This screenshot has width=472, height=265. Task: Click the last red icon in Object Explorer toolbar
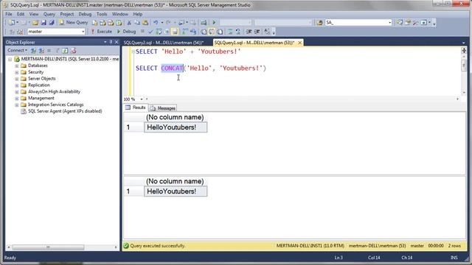(x=73, y=51)
